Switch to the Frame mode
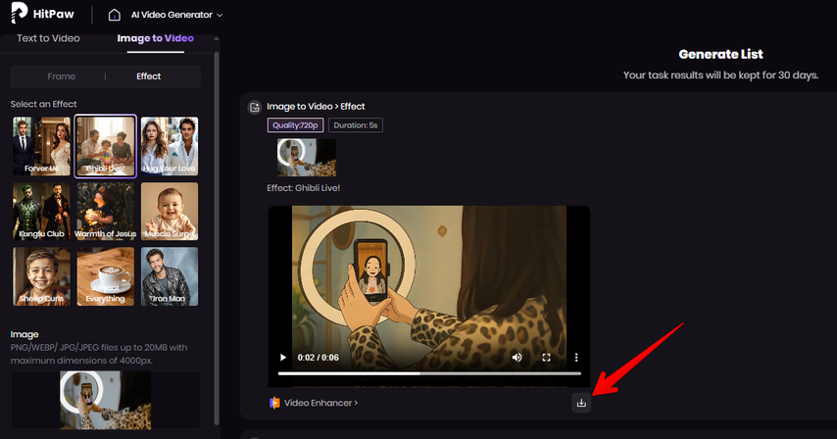 pyautogui.click(x=62, y=76)
